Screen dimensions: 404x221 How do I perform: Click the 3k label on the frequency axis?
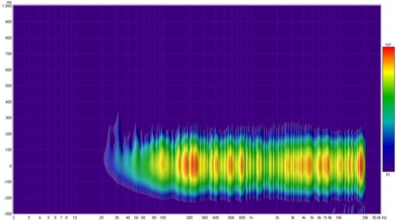pos(293,217)
